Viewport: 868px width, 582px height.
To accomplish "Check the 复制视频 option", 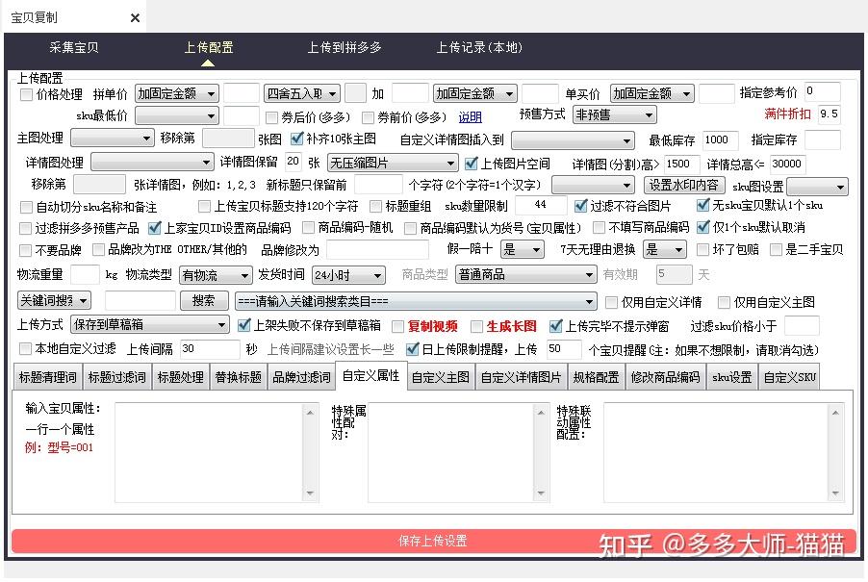I will [397, 327].
